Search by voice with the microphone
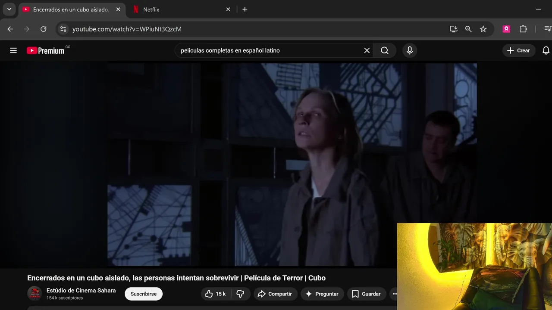The width and height of the screenshot is (552, 310). [x=410, y=50]
